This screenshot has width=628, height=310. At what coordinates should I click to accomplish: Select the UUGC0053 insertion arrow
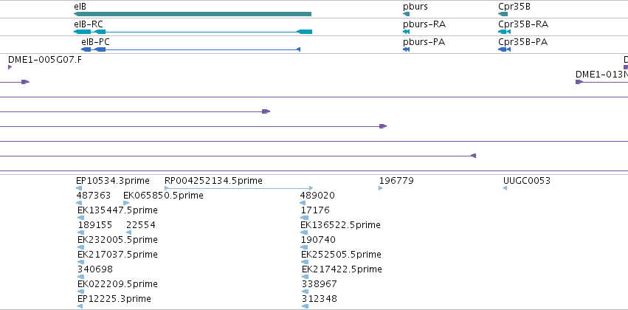tap(505, 187)
